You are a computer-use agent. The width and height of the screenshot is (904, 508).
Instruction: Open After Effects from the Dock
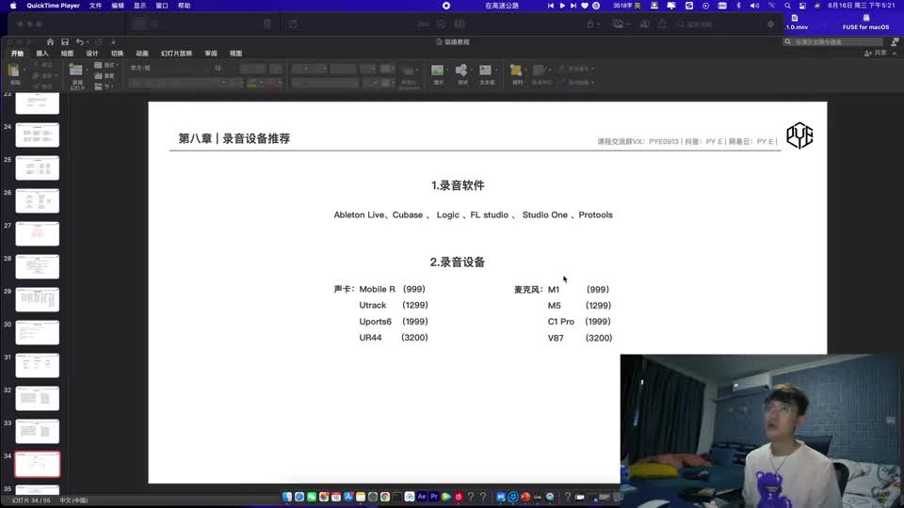coord(422,497)
